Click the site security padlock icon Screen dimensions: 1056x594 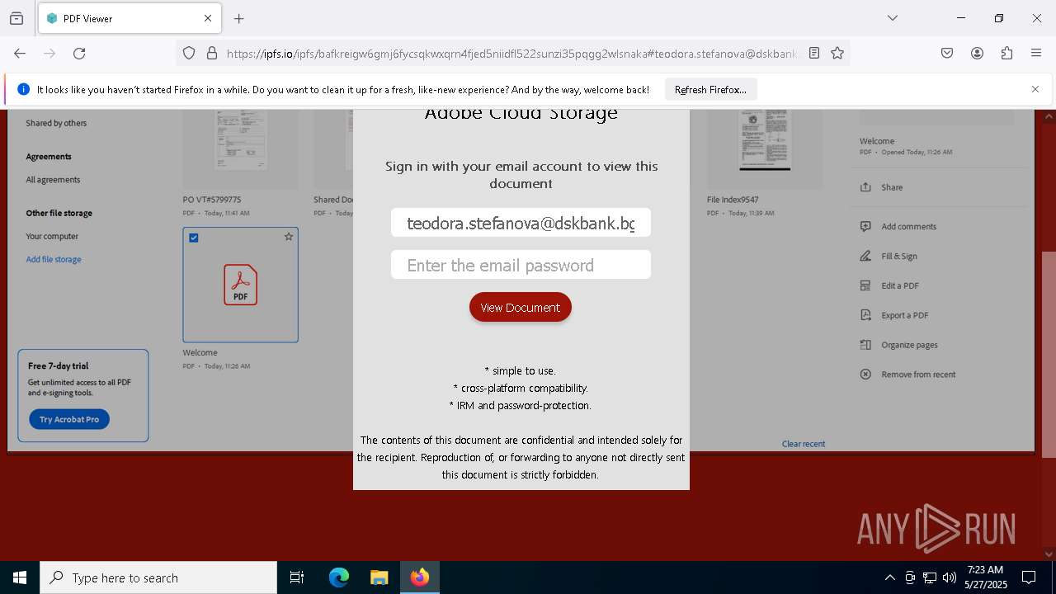point(212,53)
